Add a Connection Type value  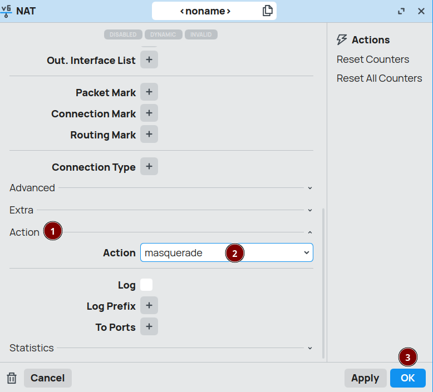(x=149, y=167)
